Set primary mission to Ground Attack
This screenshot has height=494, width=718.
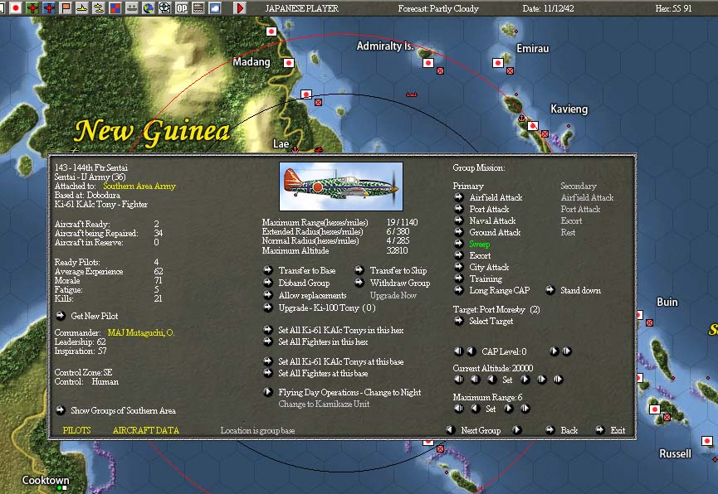point(495,232)
